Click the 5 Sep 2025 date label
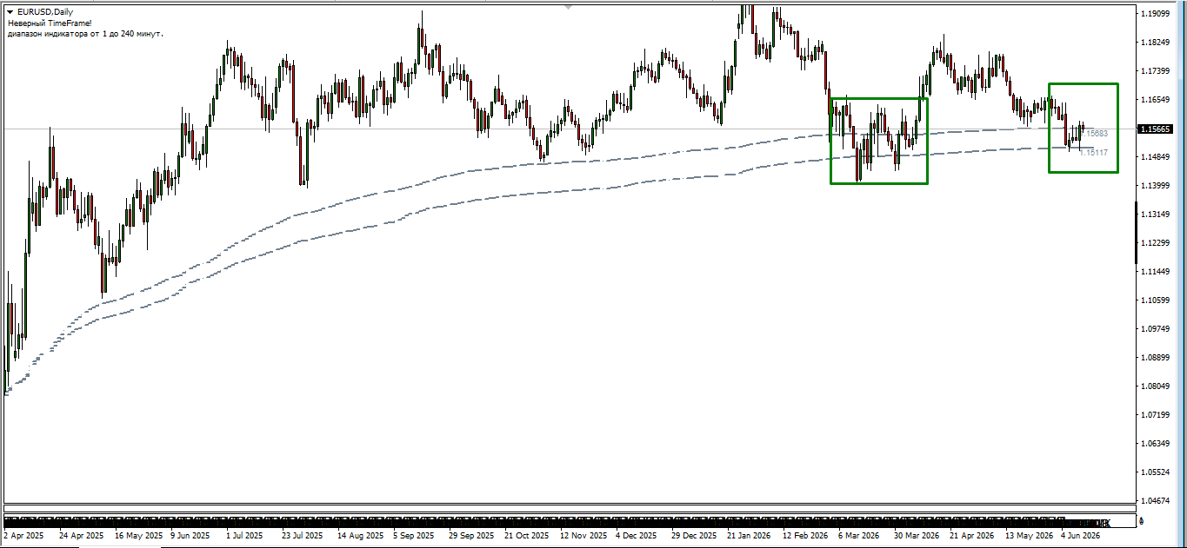Screen dimensions: 1187x548 [413, 537]
